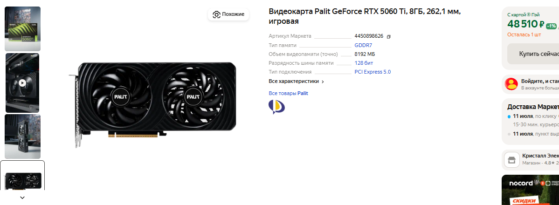The width and height of the screenshot is (559, 205).
Task: Open the 128 бит bus width link
Action: [364, 63]
